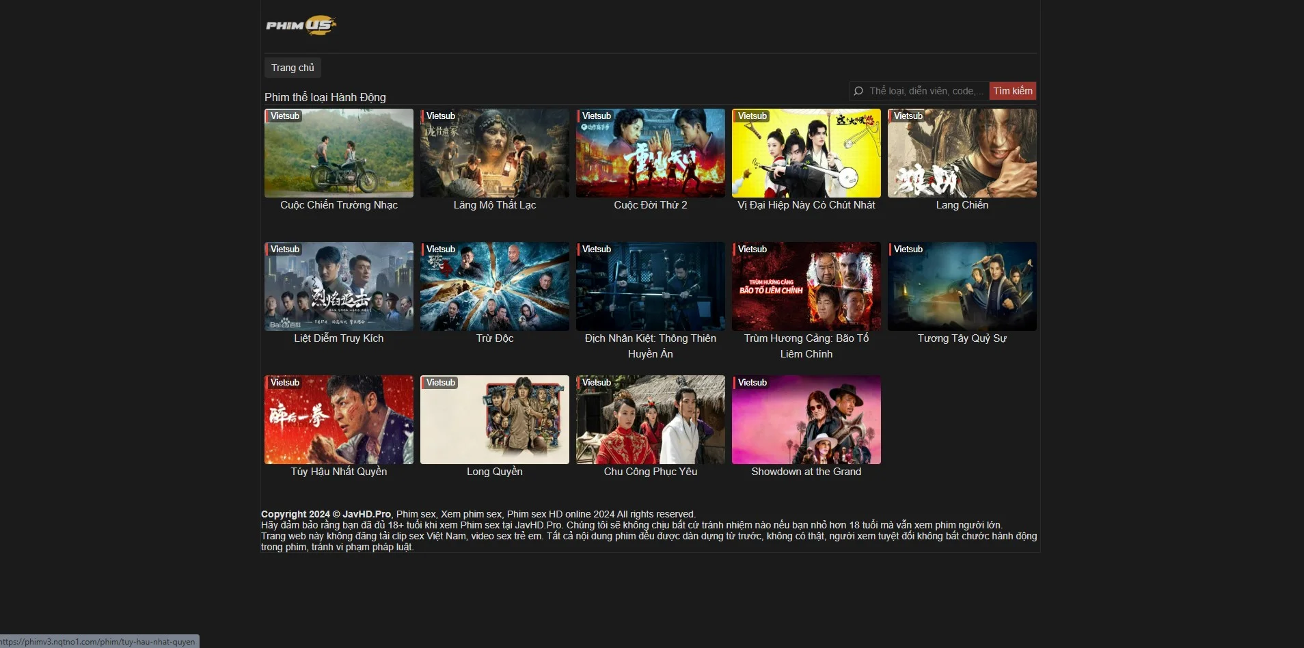
Task: Click the Phim thể loại Hành Động heading
Action: pos(325,97)
